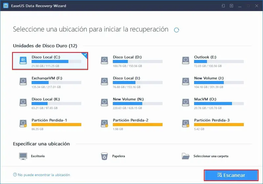
Task: Select the Partición Perdida-1 drive icon
Action: (x=23, y=124)
